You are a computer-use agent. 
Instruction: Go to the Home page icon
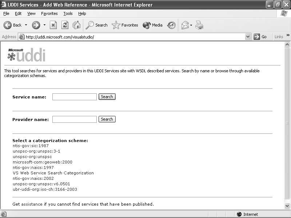(76, 25)
